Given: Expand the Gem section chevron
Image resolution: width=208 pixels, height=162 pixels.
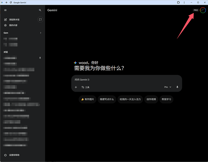Looking at the screenshot, I should click(x=41, y=33).
